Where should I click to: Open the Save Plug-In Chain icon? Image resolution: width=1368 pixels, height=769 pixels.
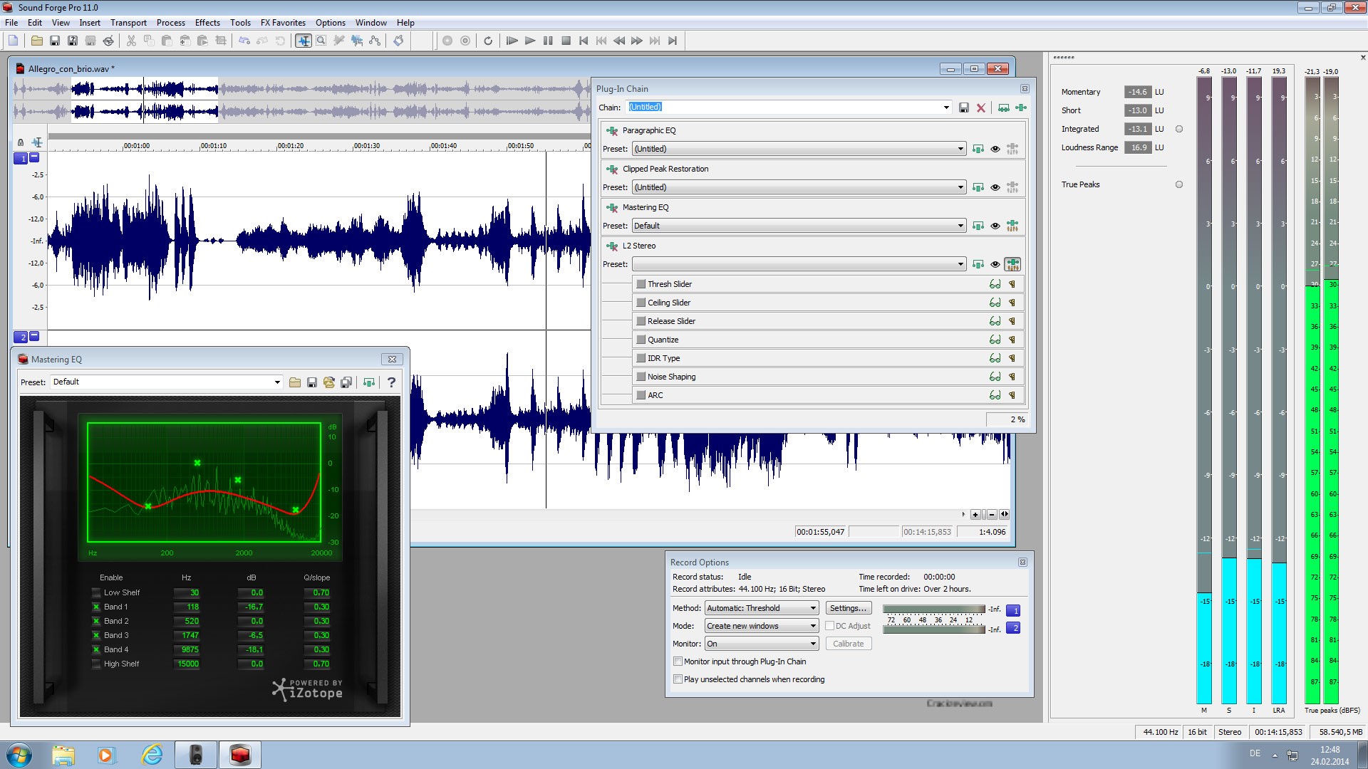click(962, 107)
